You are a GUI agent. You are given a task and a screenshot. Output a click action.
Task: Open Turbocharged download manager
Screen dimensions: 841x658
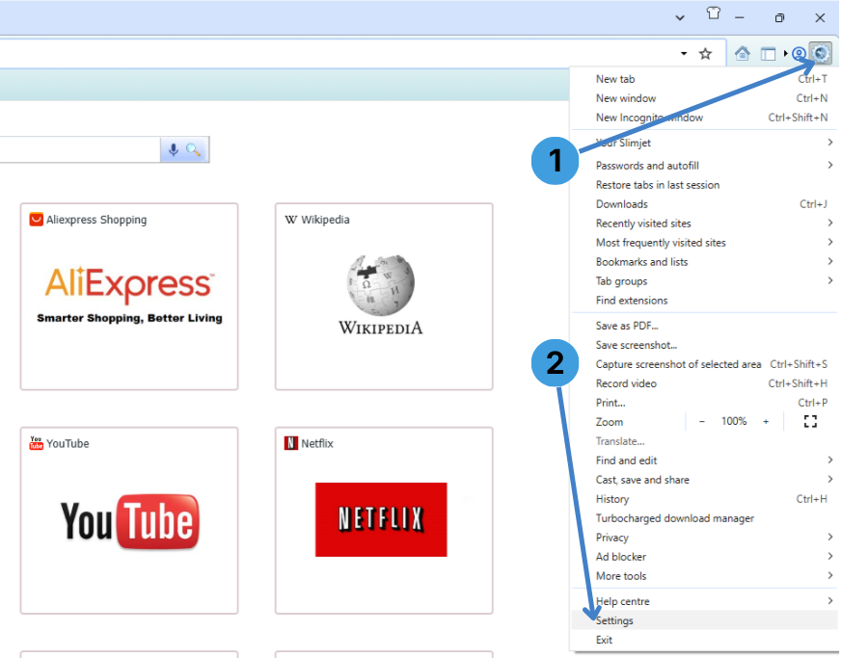pyautogui.click(x=704, y=518)
